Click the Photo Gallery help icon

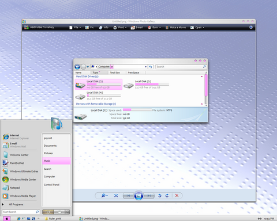(251, 27)
